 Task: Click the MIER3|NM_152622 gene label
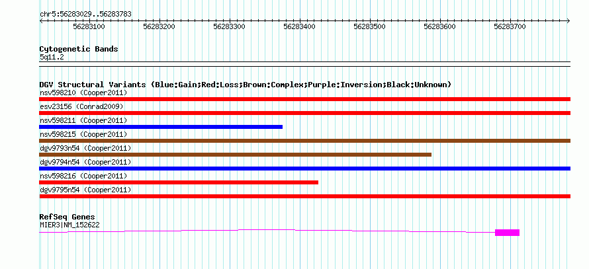pos(69,225)
